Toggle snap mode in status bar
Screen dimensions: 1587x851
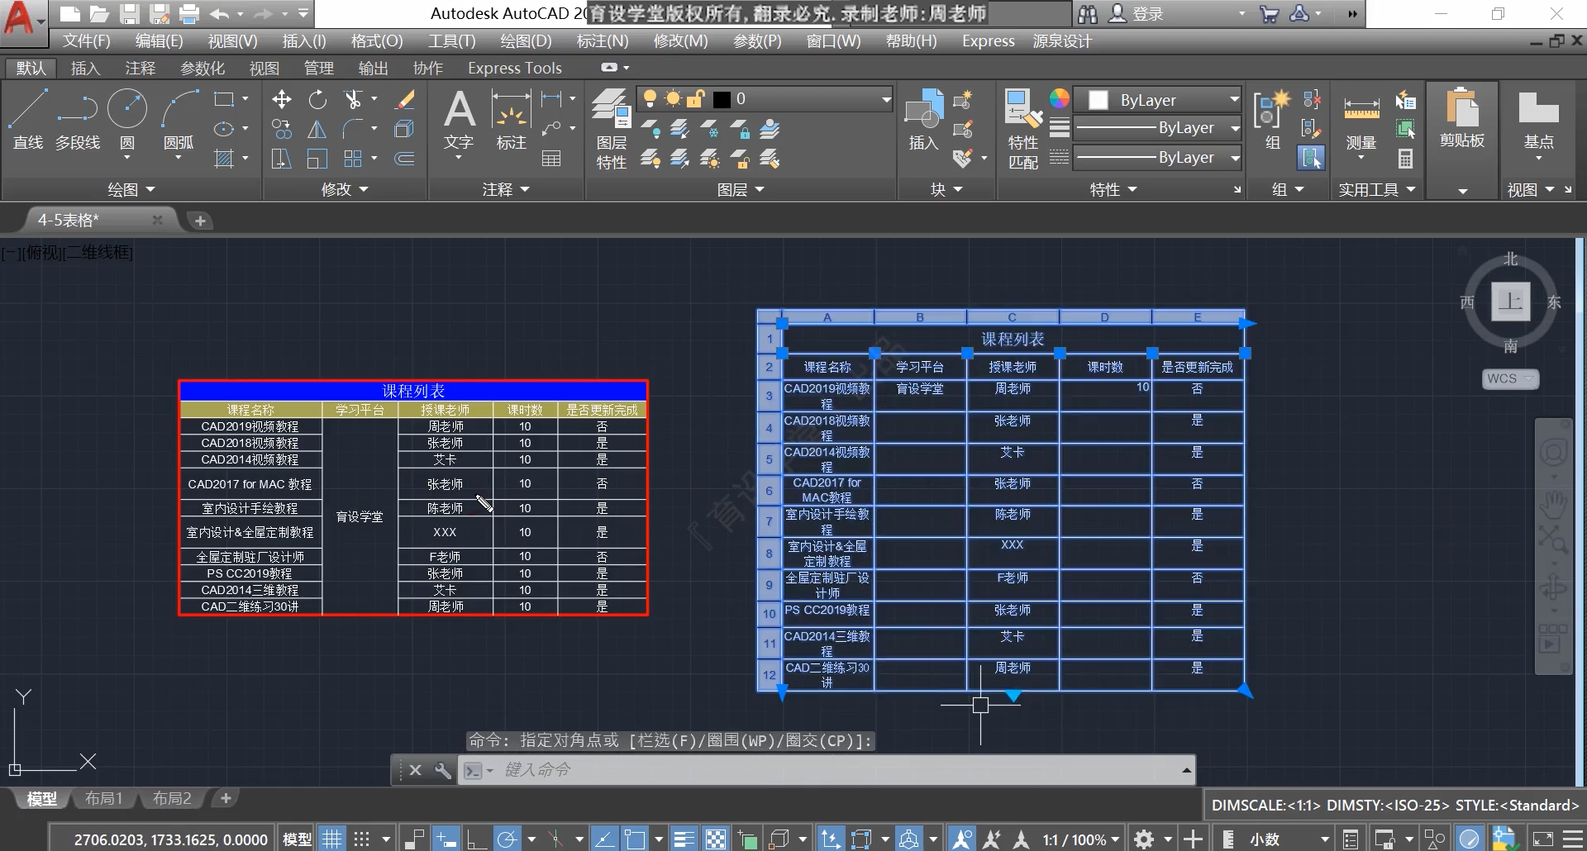(362, 839)
